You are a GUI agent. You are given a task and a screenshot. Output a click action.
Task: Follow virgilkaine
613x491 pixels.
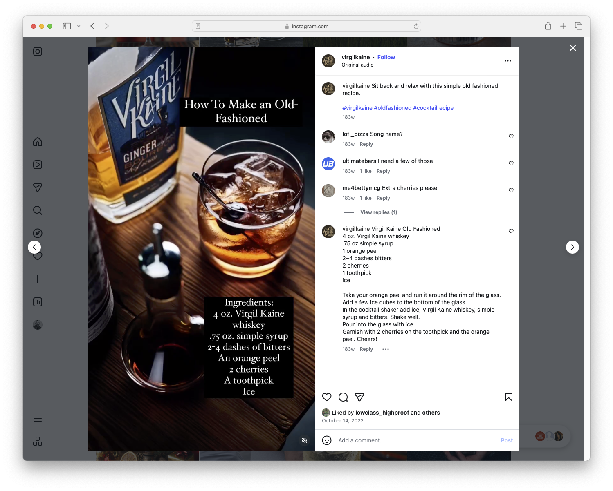pos(386,57)
